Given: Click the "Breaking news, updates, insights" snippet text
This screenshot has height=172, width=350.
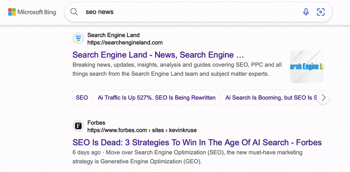Looking at the screenshot, I should coord(177,69).
